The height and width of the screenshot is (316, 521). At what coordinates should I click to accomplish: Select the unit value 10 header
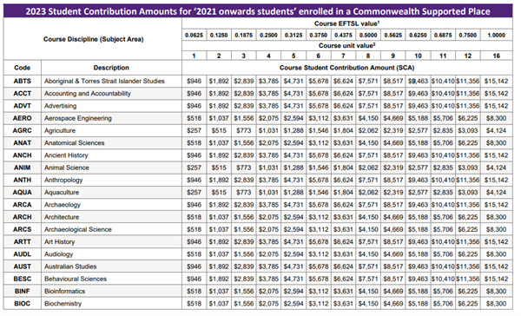[x=418, y=56]
